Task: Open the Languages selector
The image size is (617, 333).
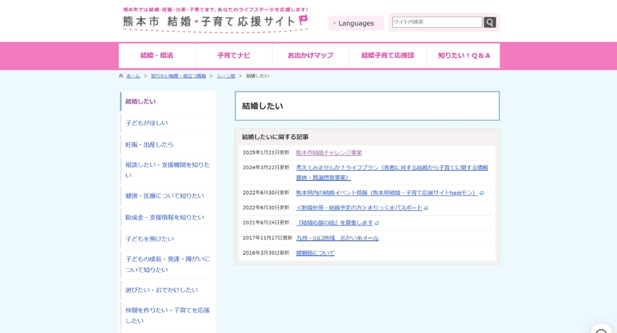Action: point(356,23)
